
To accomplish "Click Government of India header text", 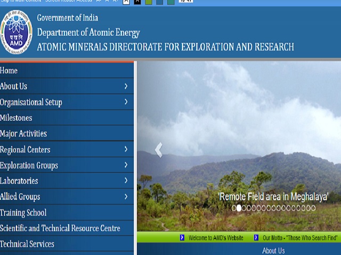I will pos(68,18).
